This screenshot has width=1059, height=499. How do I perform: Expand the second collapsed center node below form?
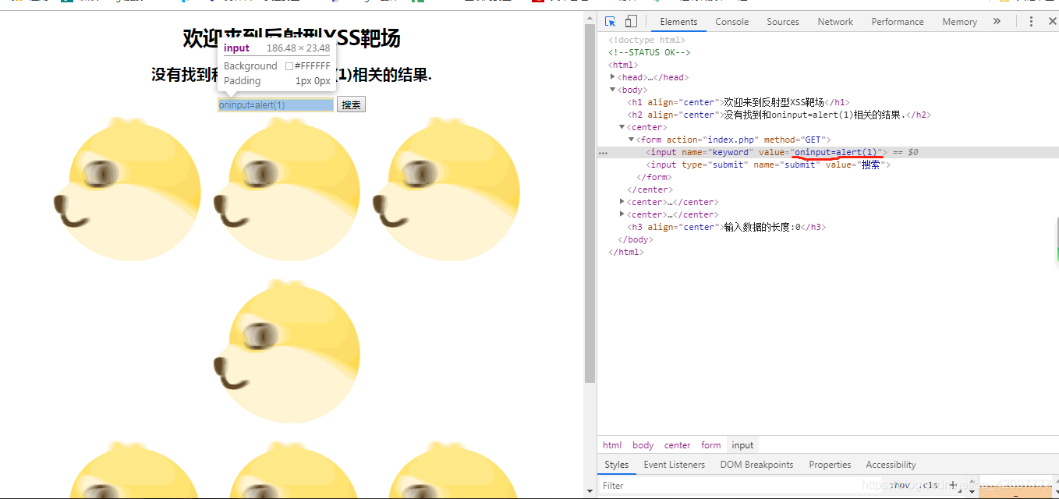622,214
